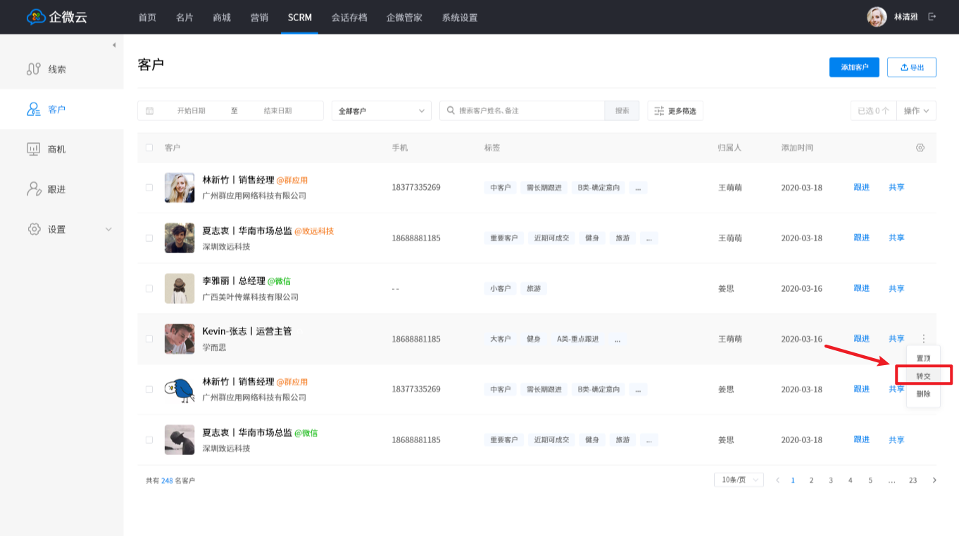
Task: Expand the 操作 actions dropdown
Action: pos(916,110)
